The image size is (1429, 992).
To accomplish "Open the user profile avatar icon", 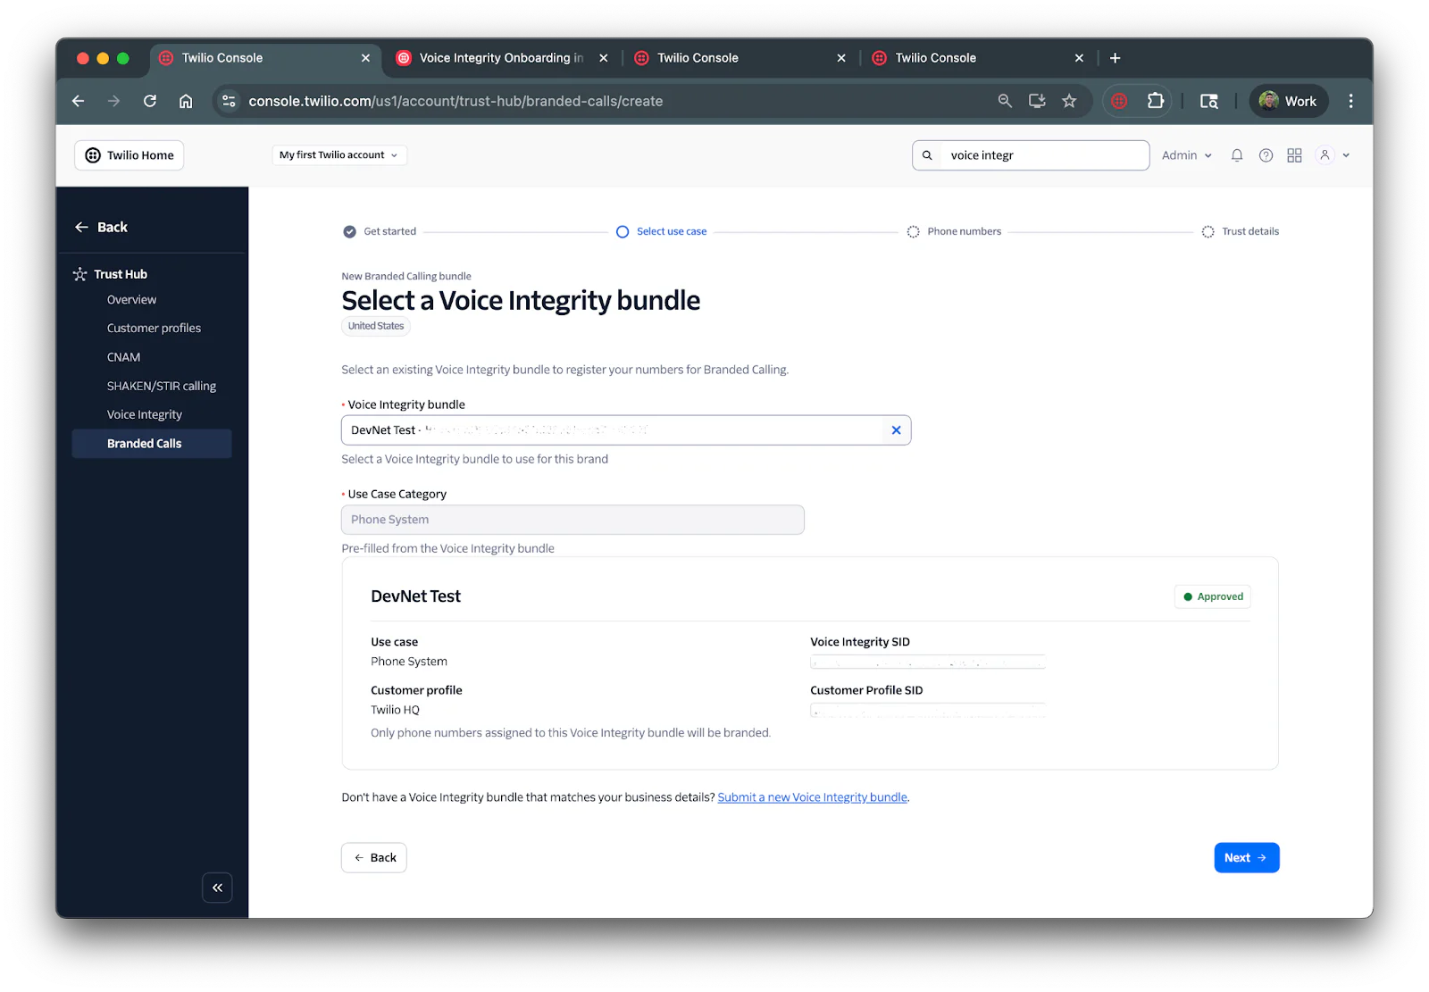I will point(1325,154).
